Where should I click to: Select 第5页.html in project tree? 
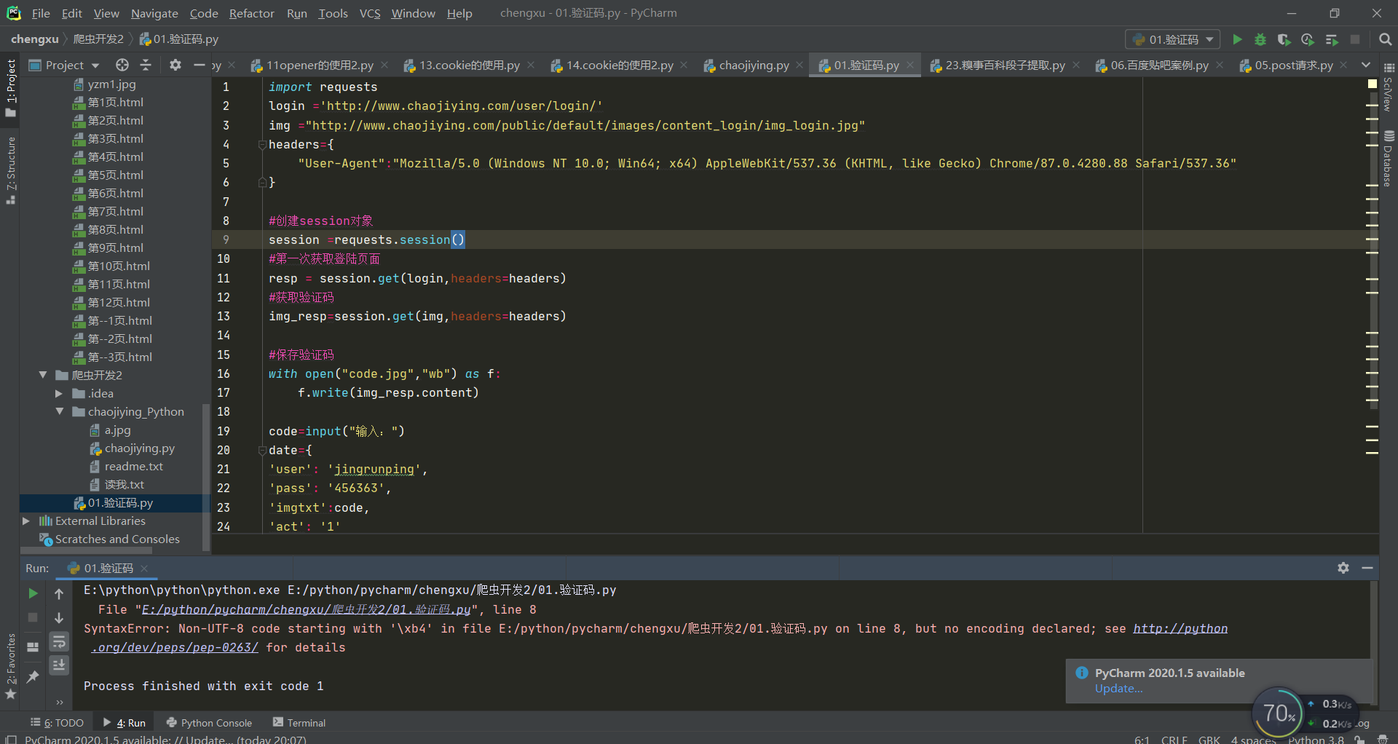(115, 175)
